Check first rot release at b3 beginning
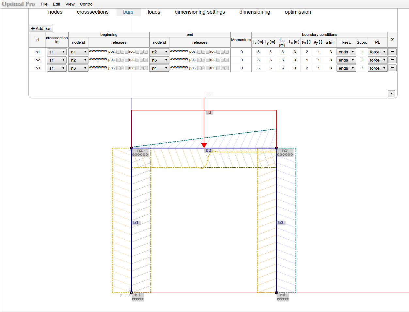The width and height of the screenshot is (409, 312). pos(137,68)
